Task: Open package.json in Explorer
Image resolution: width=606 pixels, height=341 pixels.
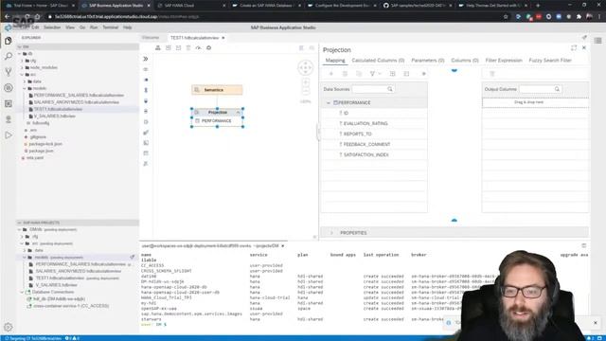Action: point(41,151)
